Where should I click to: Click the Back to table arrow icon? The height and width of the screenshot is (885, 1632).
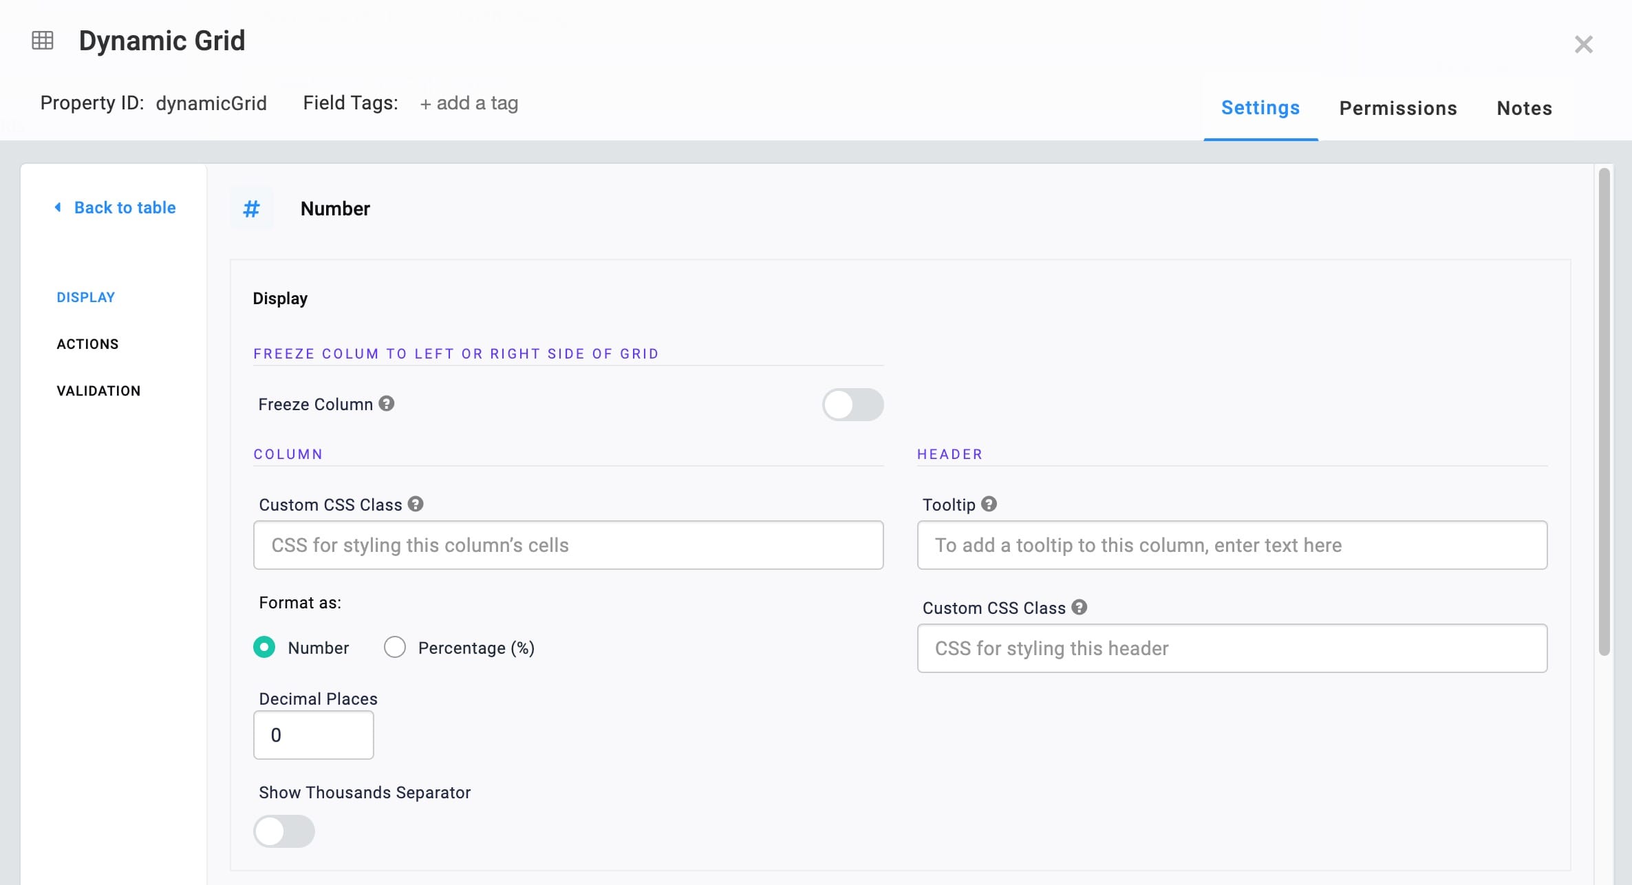[58, 207]
